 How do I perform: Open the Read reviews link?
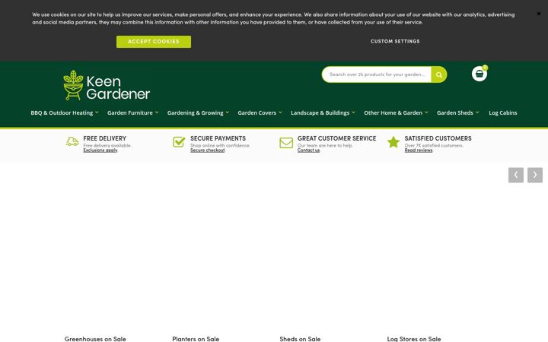click(419, 150)
